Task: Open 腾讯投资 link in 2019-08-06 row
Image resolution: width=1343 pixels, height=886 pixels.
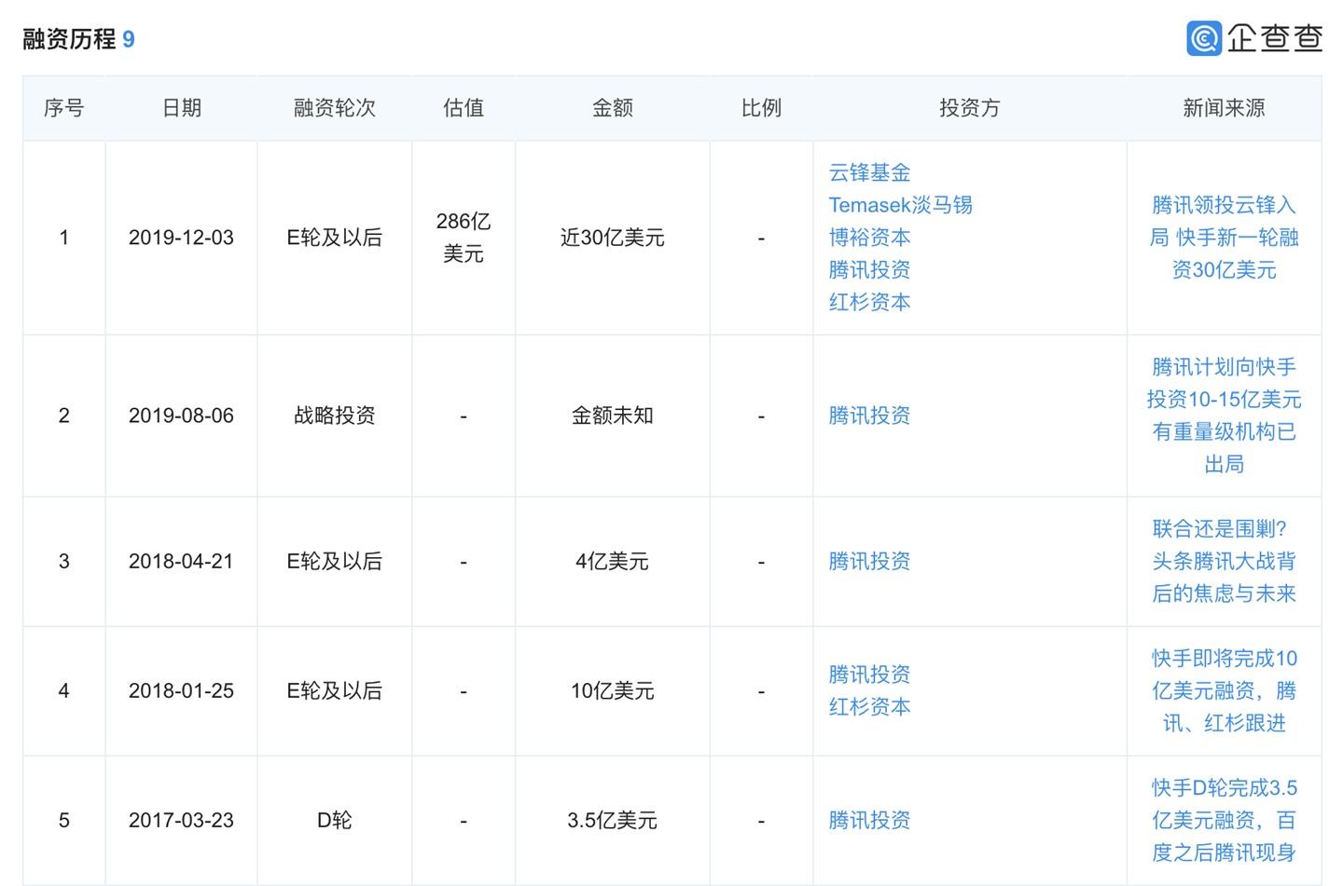Action: tap(869, 416)
